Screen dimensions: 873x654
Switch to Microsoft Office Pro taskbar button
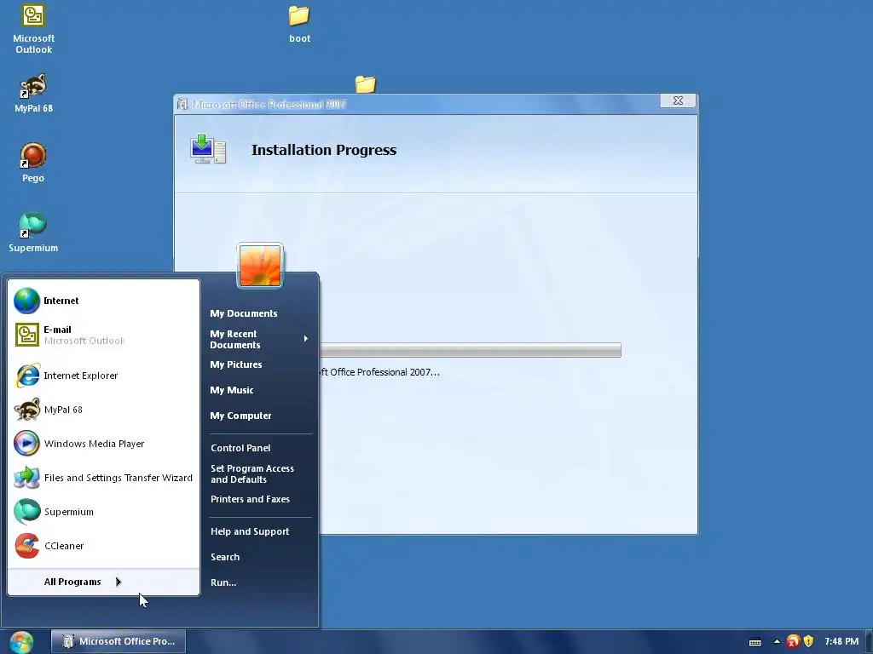pyautogui.click(x=119, y=641)
